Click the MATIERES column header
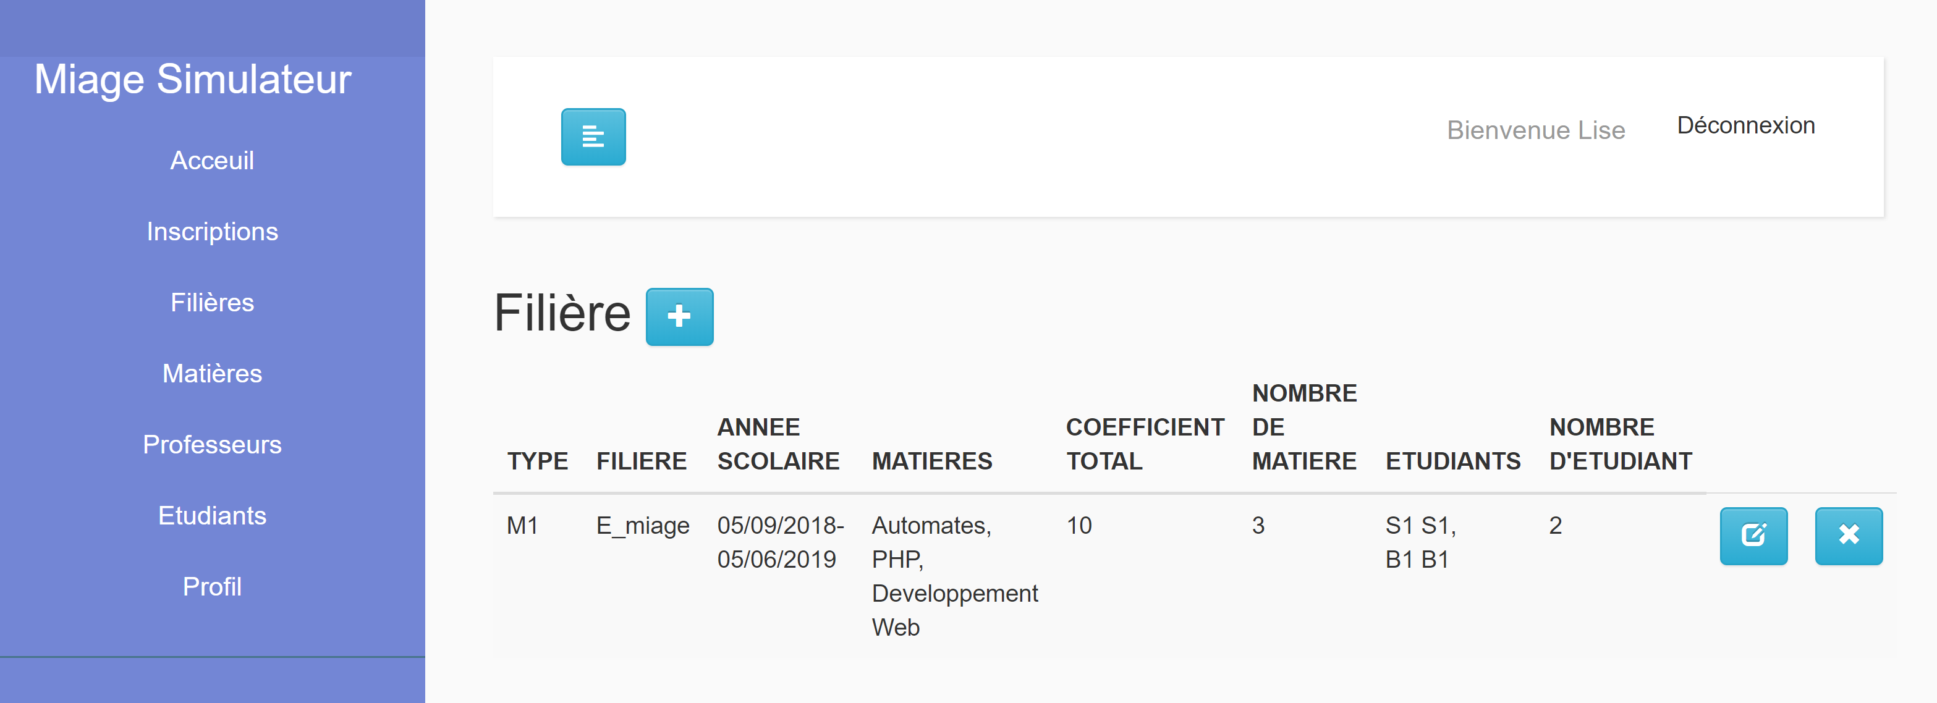 coord(931,461)
